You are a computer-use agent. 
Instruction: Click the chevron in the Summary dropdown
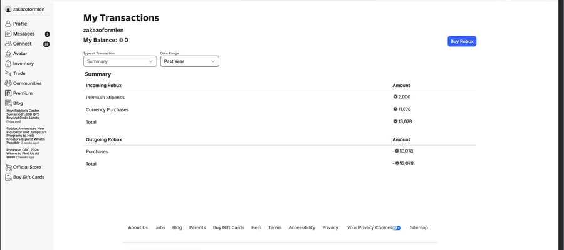click(150, 61)
